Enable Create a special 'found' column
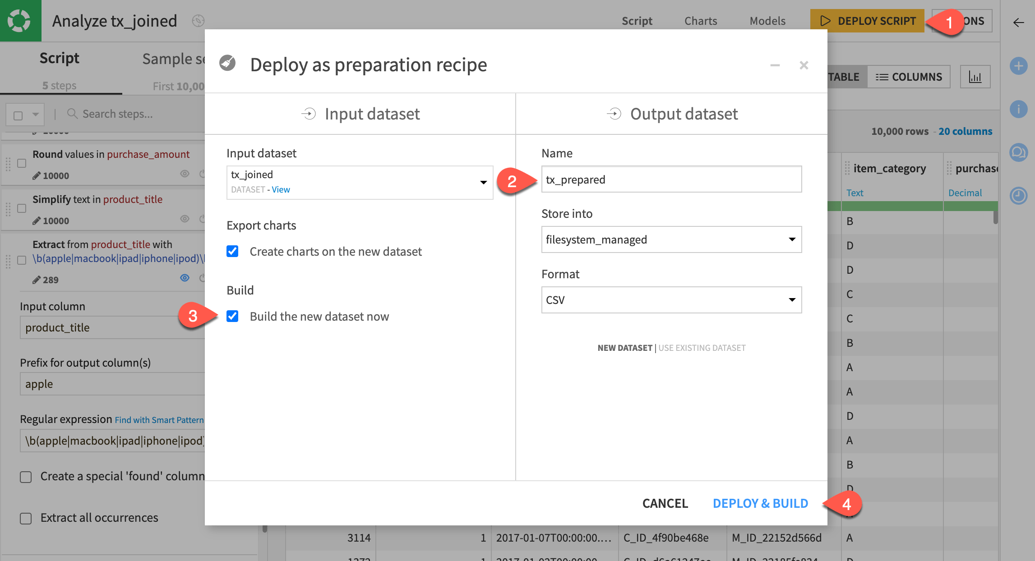 [x=26, y=477]
